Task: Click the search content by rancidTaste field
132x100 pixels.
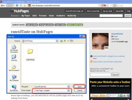Action: pyautogui.click(x=101, y=75)
